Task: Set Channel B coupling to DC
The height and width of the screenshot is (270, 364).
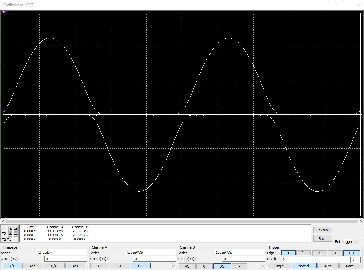Action: [x=222, y=266]
